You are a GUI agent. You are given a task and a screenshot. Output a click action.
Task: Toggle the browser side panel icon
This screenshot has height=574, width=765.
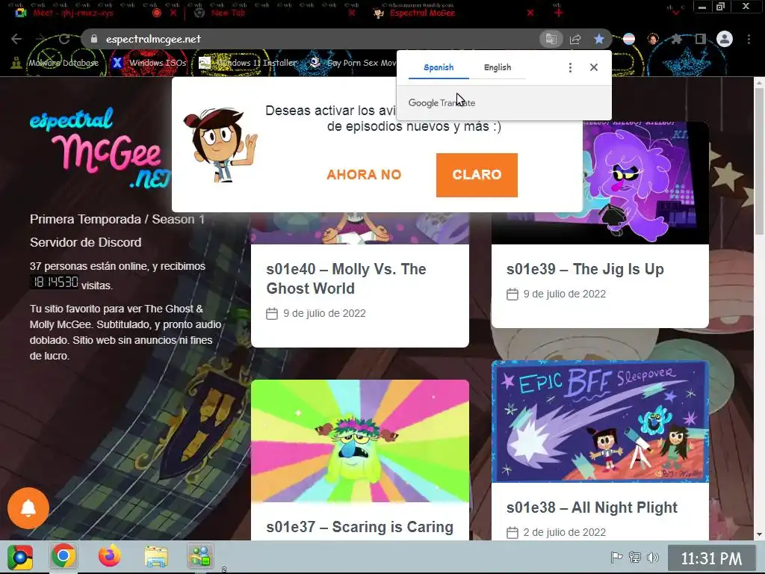click(x=701, y=39)
